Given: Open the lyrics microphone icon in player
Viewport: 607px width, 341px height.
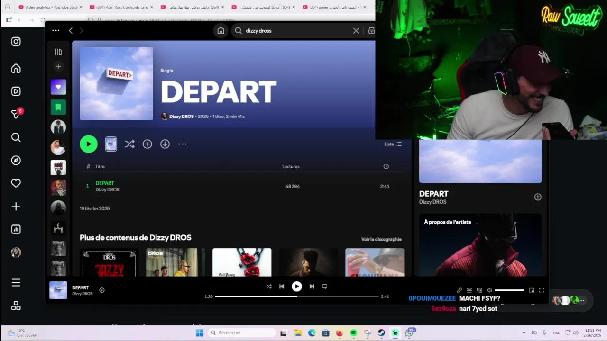Looking at the screenshot, I should [x=459, y=290].
